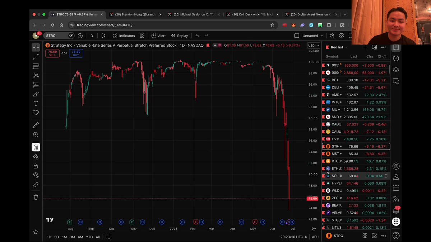This screenshot has width=431, height=242.
Task: Toggle the ADJ adjusted price setting
Action: (315, 237)
